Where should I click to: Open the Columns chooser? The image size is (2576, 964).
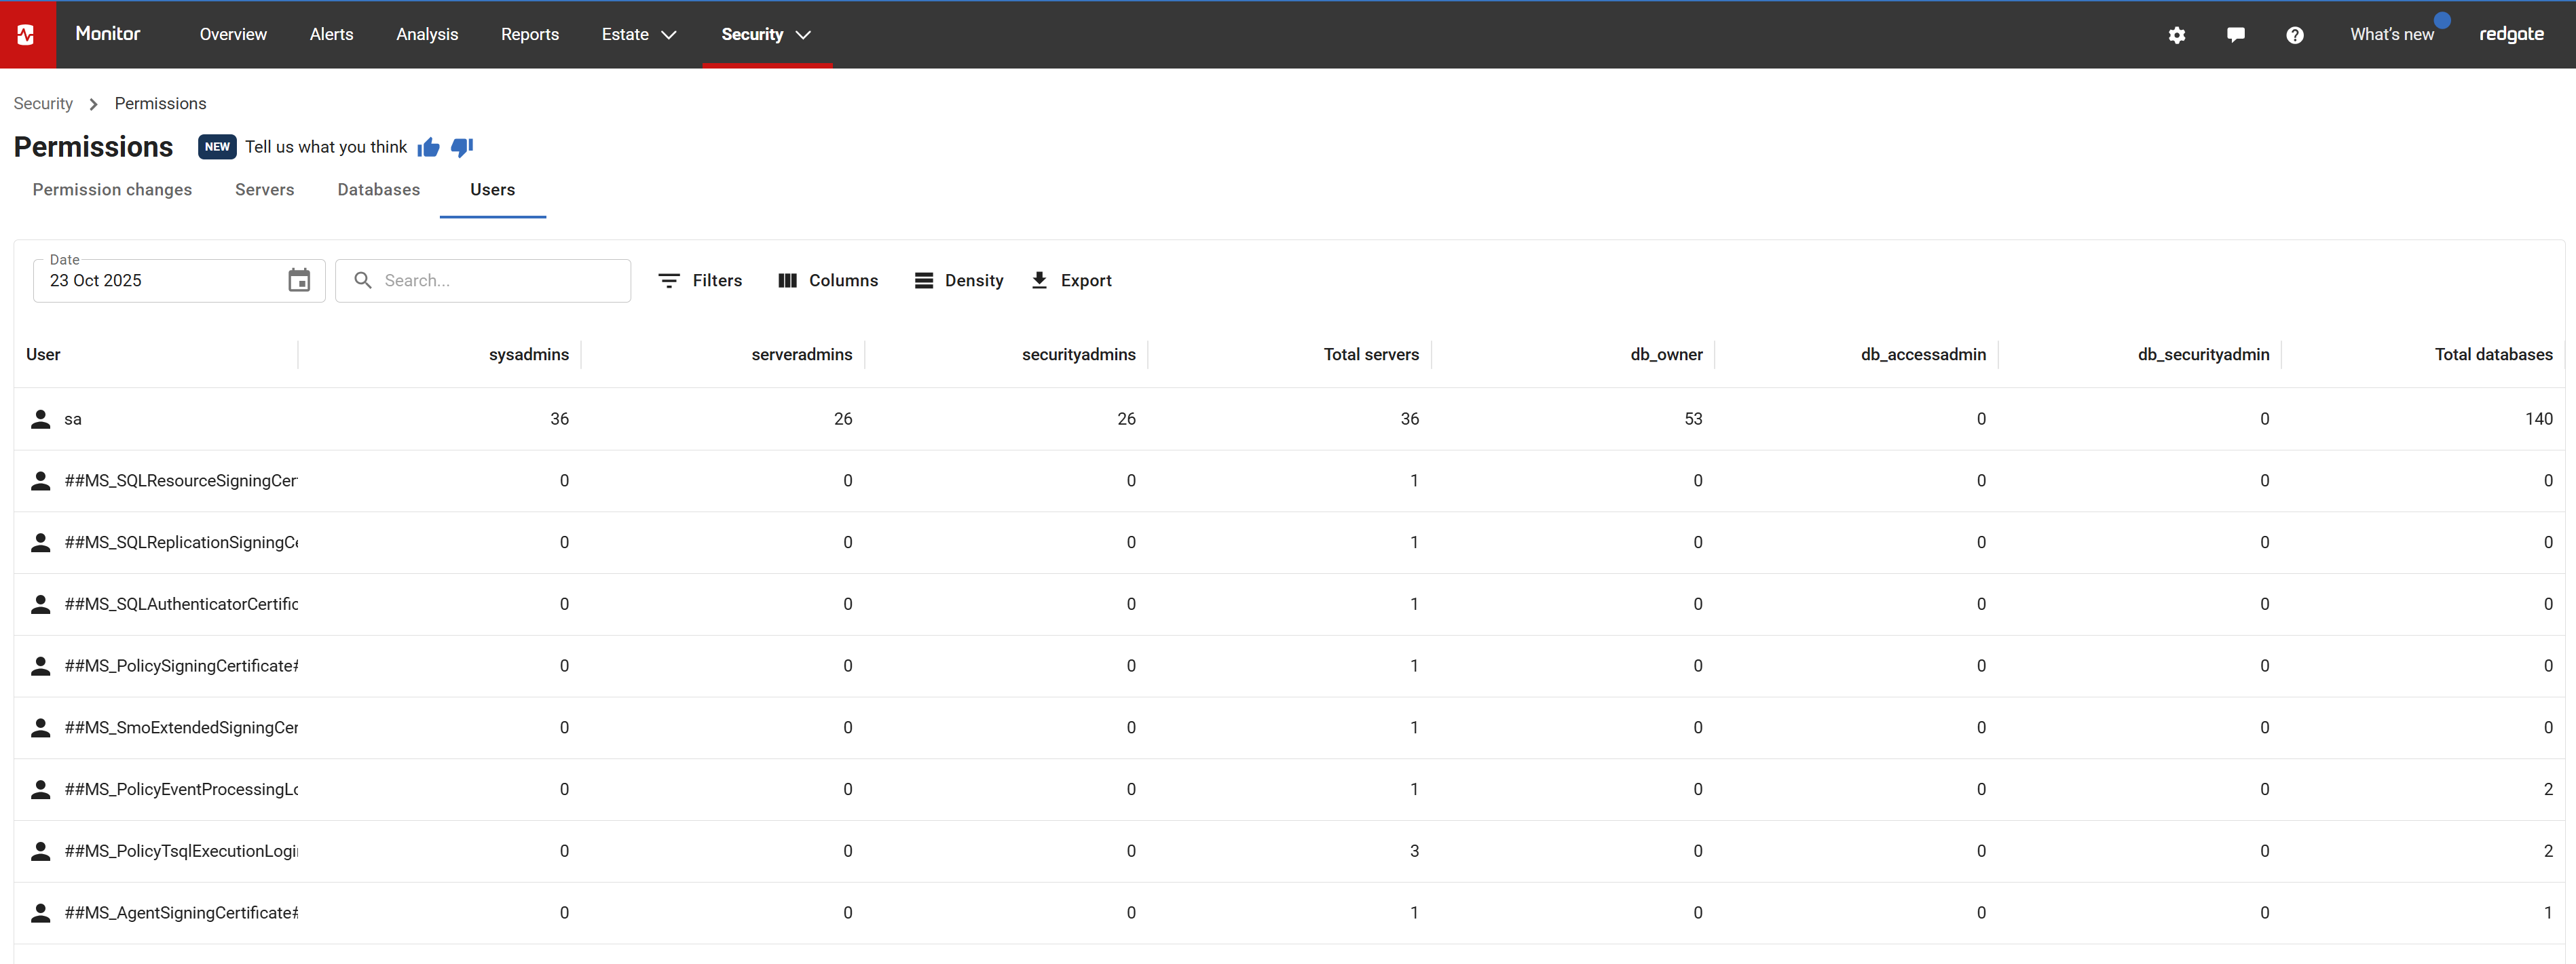[828, 281]
